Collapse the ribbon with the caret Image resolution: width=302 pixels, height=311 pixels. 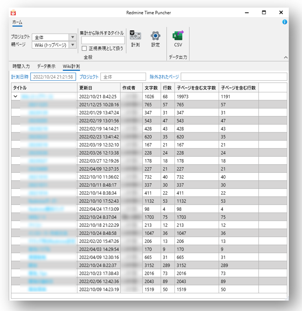tap(286, 57)
